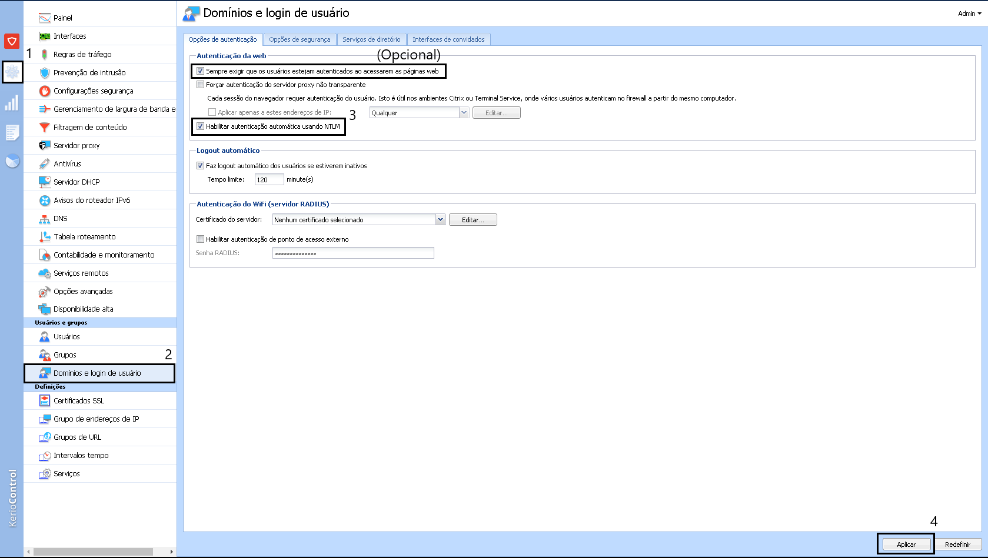The width and height of the screenshot is (988, 558).
Task: Click disabled Editar button beside Qualquer
Action: pos(496,113)
